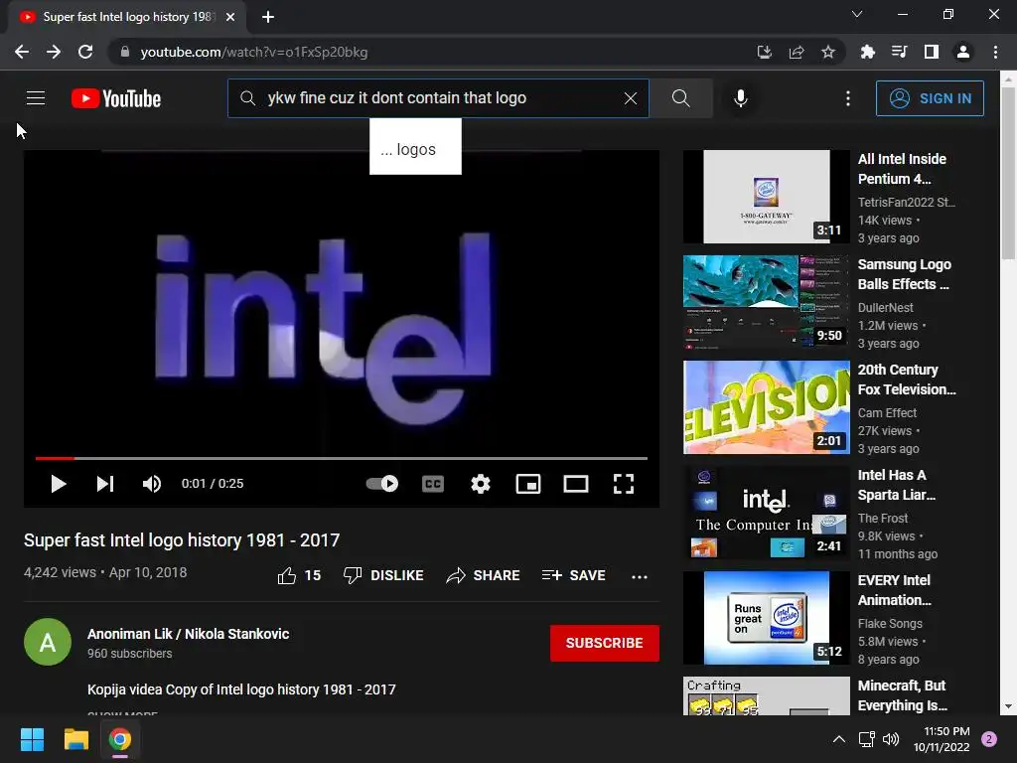Viewport: 1017px width, 763px height.
Task: Open the network tray icon
Action: pos(866,739)
